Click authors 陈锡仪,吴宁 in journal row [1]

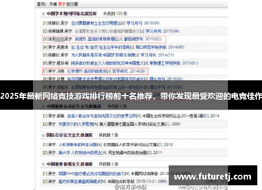click(58, 23)
